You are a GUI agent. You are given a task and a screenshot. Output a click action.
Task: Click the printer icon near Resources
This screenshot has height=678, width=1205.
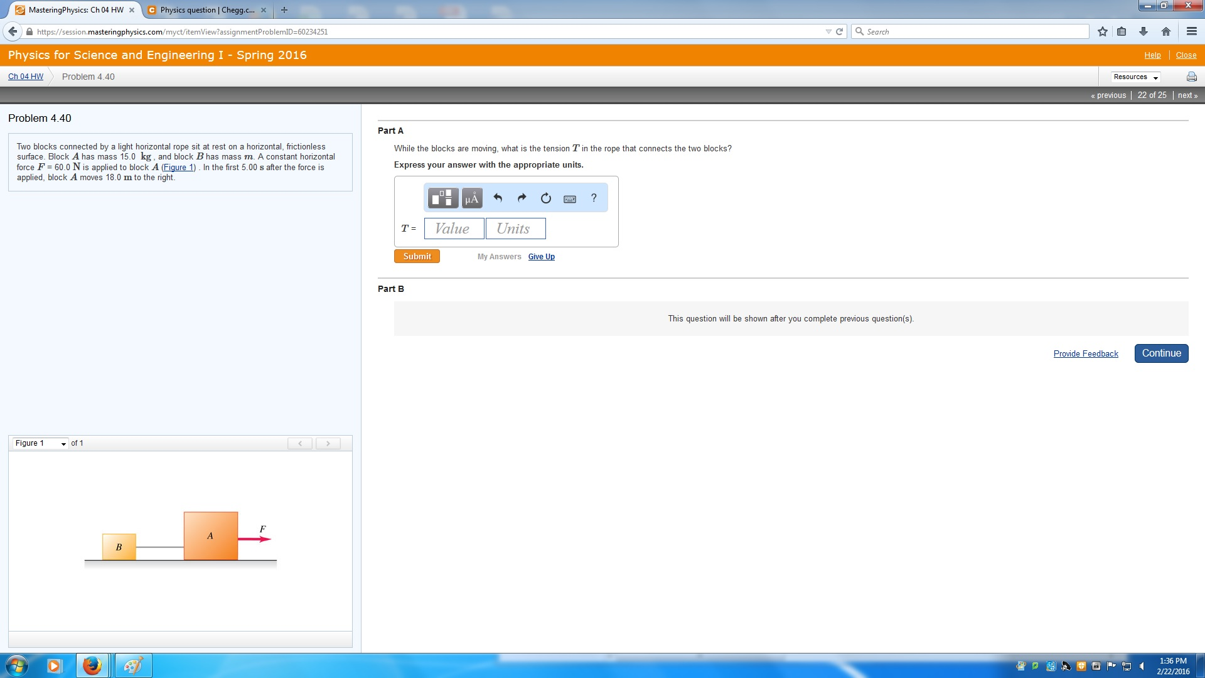click(x=1191, y=77)
